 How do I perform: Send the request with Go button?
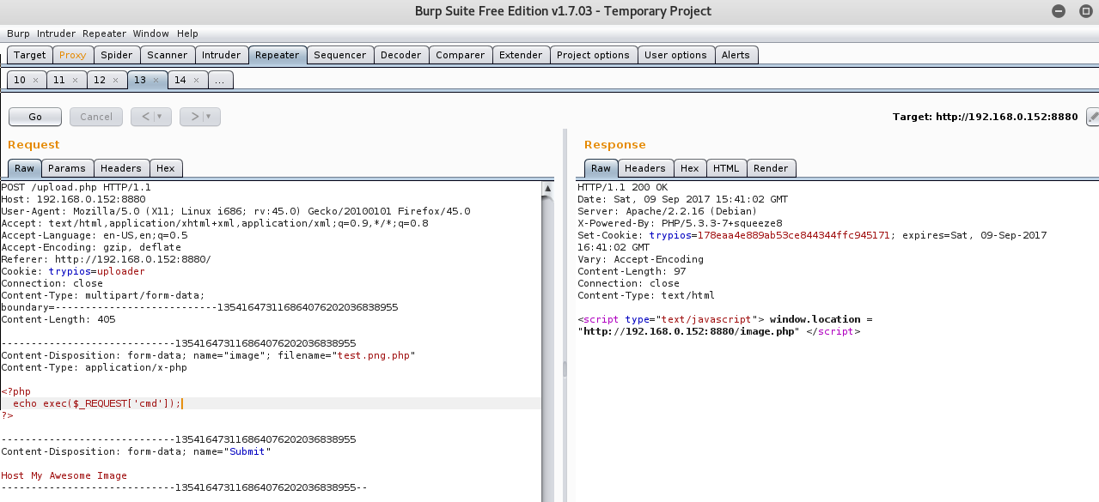click(x=35, y=117)
